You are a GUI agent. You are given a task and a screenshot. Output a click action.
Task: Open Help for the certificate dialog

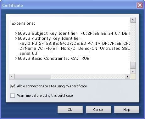(127, 110)
